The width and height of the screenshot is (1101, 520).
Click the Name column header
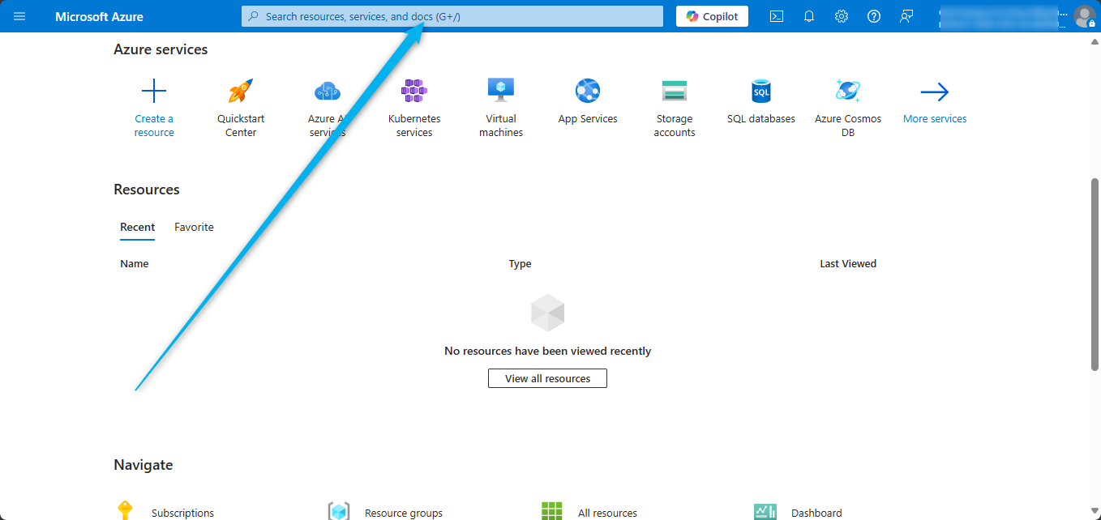pos(135,263)
